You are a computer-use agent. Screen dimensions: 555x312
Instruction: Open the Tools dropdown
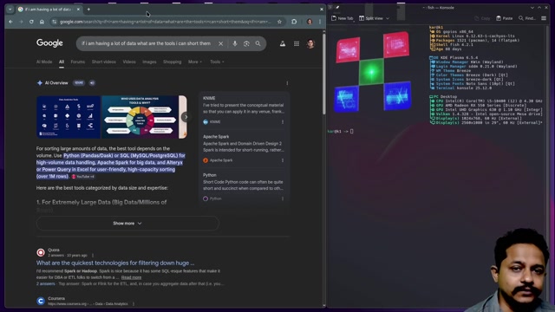pos(217,62)
